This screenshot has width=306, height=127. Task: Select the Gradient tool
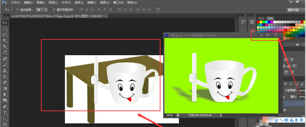tap(5, 88)
